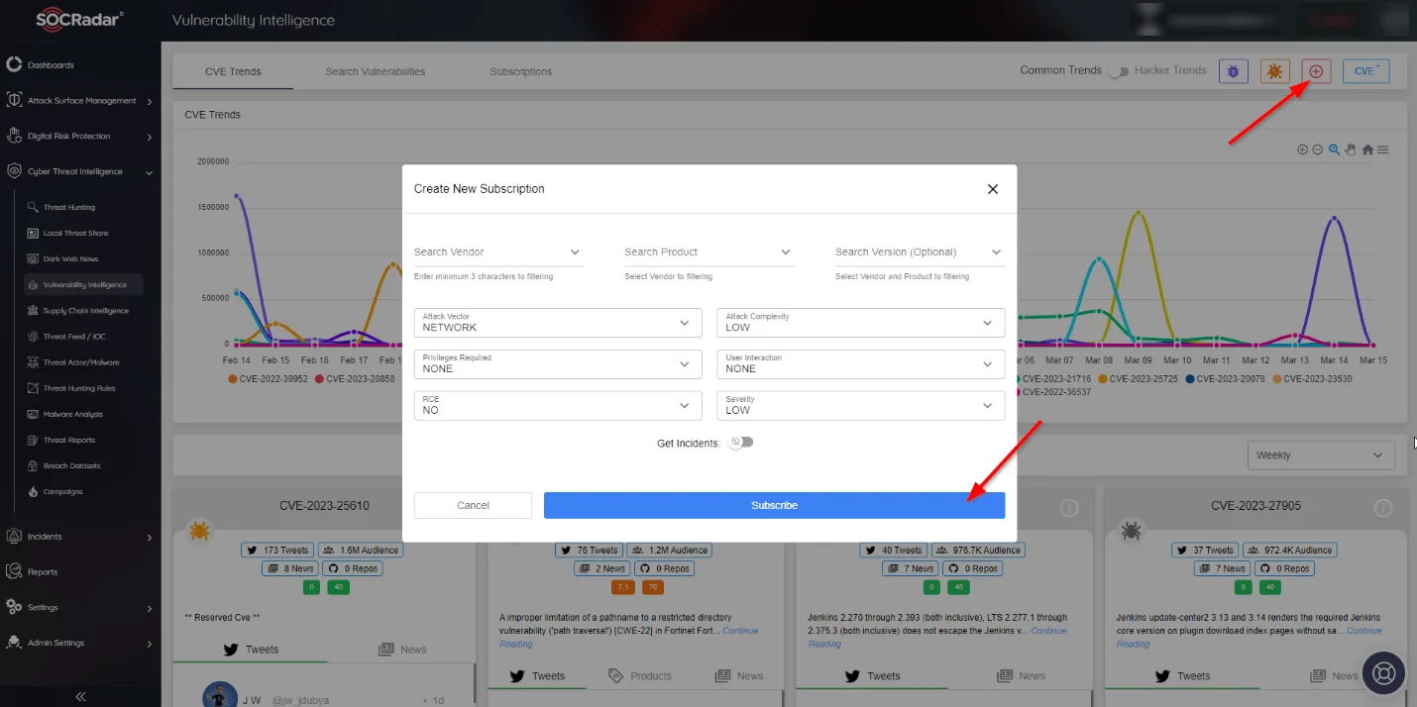Toggle Common Trends to Hacker Trends
This screenshot has height=707, width=1417.
click(1118, 71)
